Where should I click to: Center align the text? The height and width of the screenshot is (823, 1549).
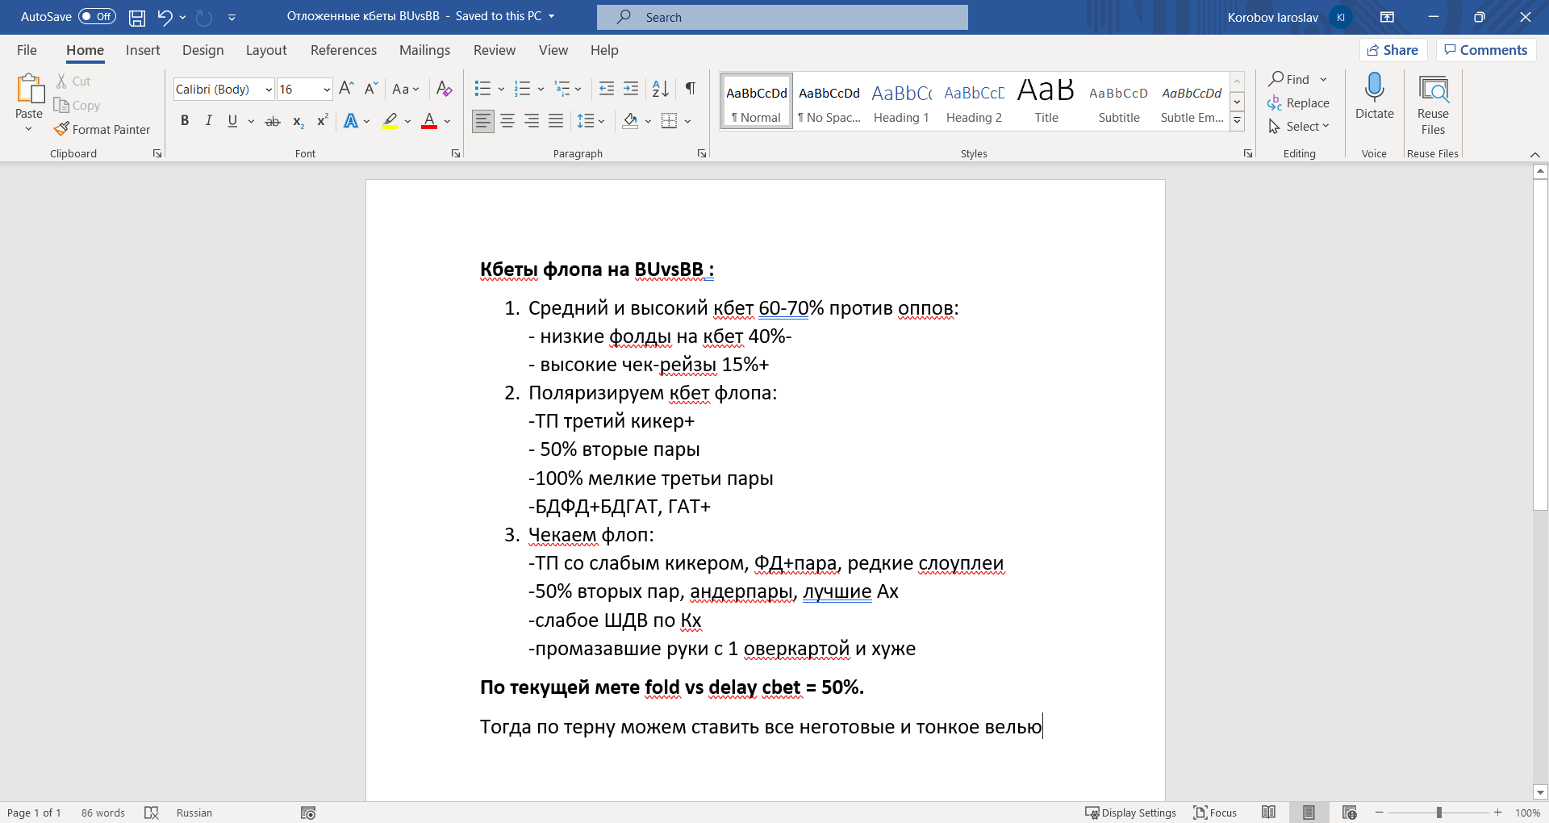click(507, 121)
